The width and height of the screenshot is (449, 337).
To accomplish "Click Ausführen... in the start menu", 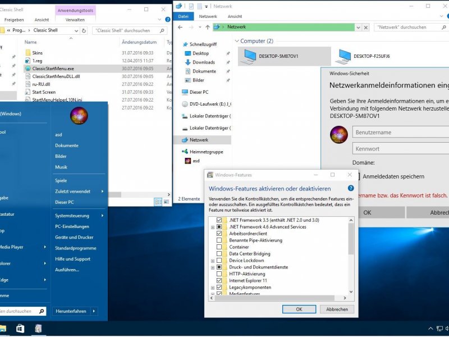I will point(67,270).
